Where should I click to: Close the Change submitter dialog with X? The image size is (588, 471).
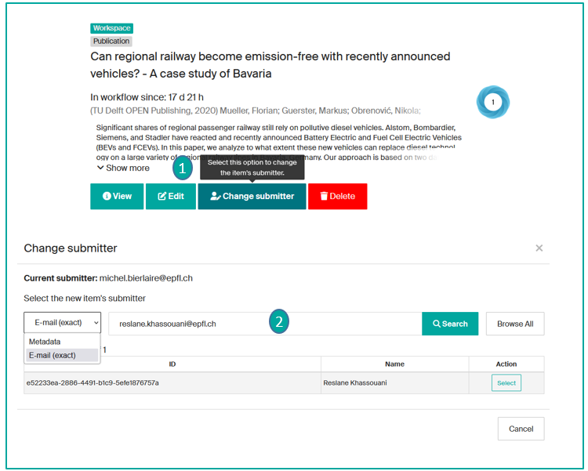click(x=539, y=248)
